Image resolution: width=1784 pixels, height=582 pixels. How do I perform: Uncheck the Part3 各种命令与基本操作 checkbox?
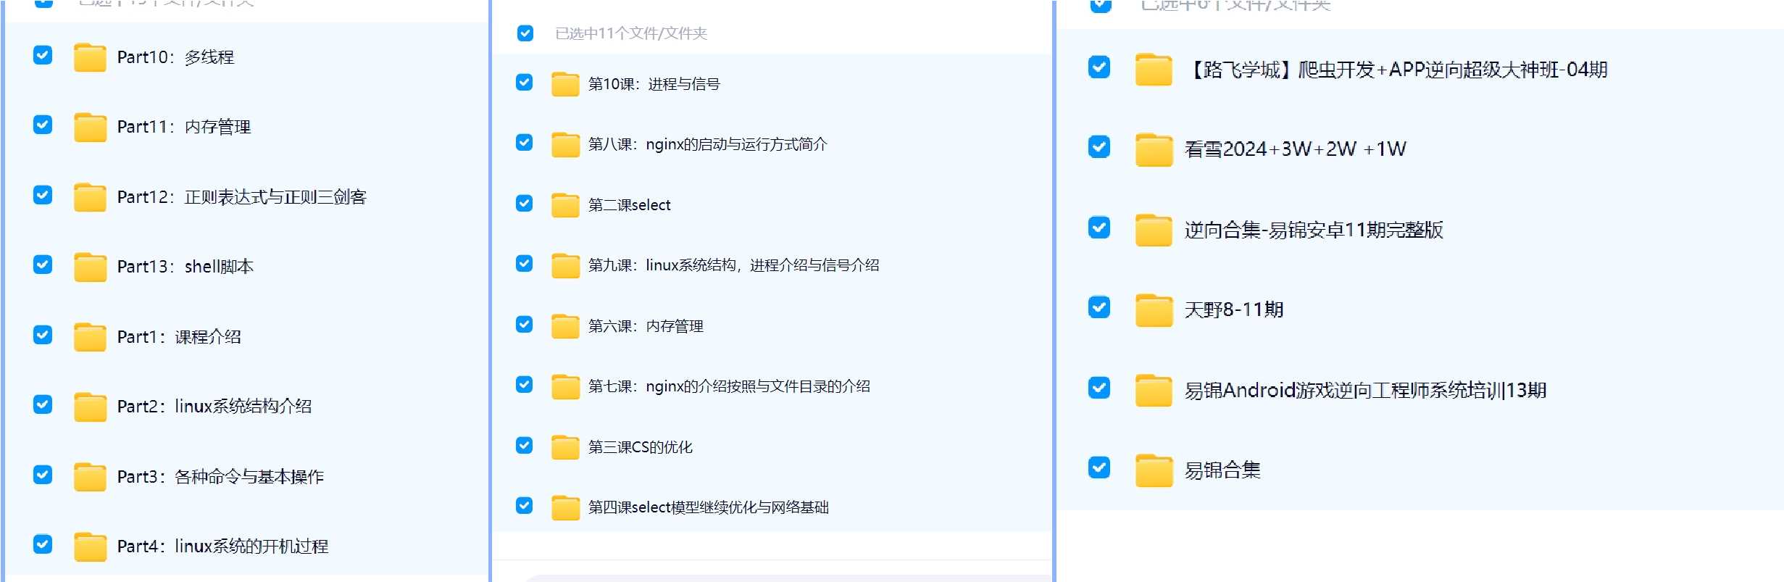[43, 475]
